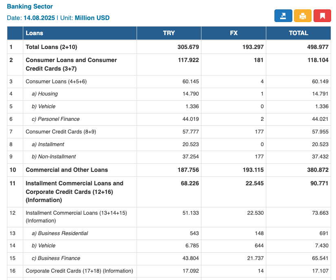This screenshot has width=336, height=280.
Task: Click Housing total value 14.791
Action: (x=320, y=94)
